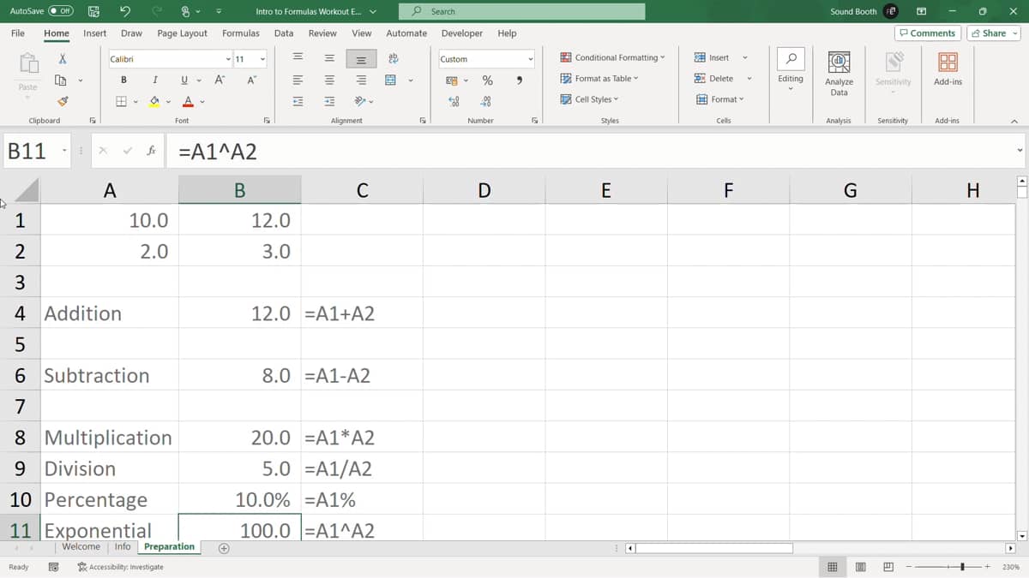Expand the formula bar
This screenshot has height=578, width=1029.
pos(1020,152)
